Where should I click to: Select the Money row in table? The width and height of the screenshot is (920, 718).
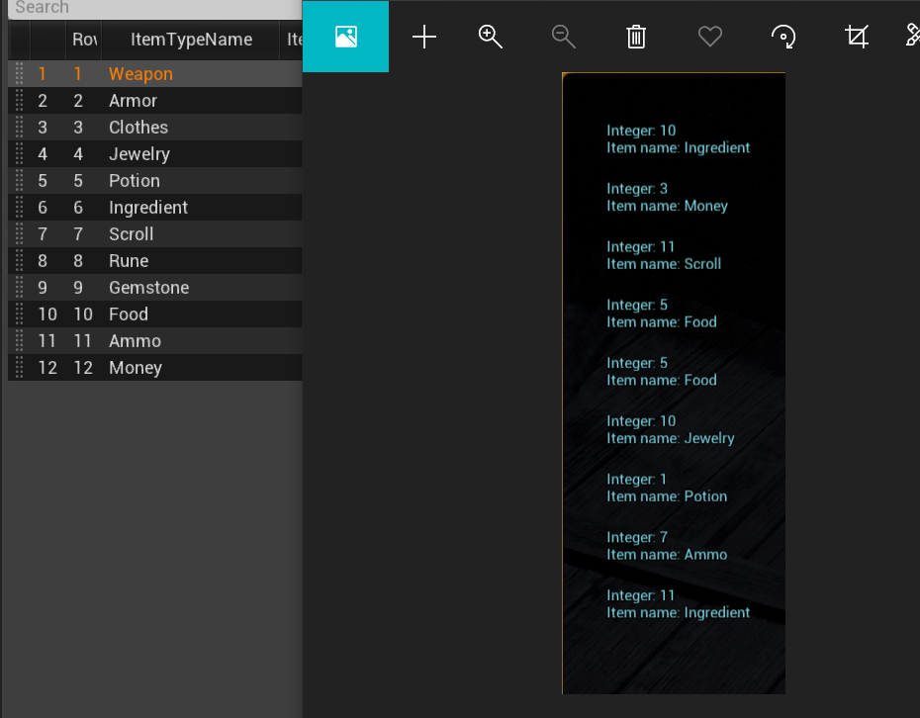(x=155, y=367)
